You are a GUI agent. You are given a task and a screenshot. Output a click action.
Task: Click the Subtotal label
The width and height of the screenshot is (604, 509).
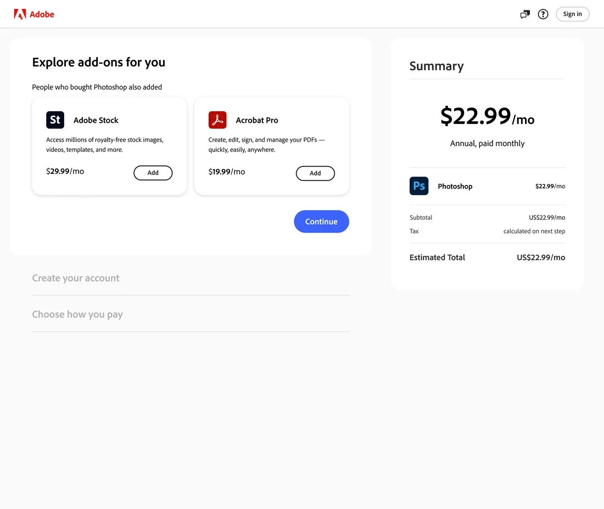coord(421,217)
